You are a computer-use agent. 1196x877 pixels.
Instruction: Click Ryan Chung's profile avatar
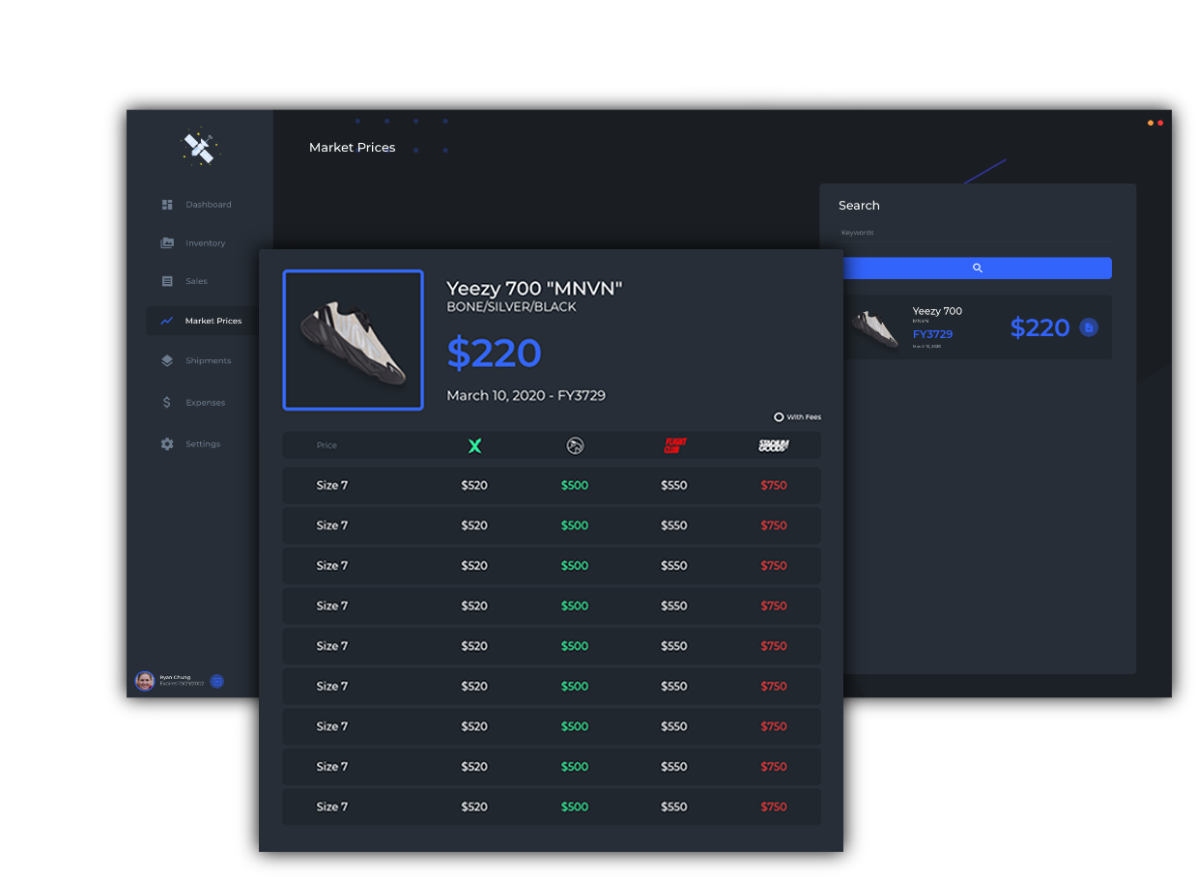(145, 681)
